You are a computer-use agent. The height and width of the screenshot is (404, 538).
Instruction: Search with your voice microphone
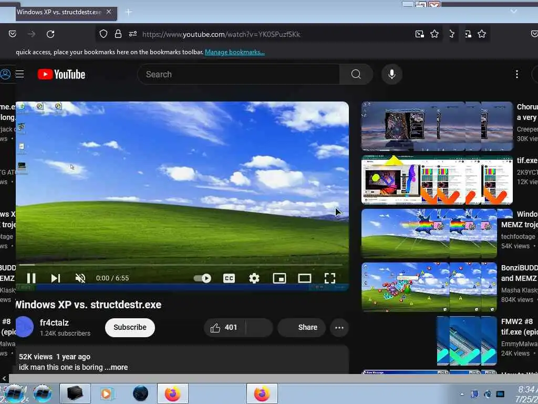pyautogui.click(x=392, y=74)
